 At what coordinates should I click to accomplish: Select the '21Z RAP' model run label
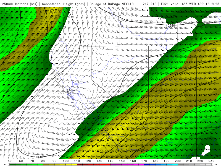[x=149, y=4]
